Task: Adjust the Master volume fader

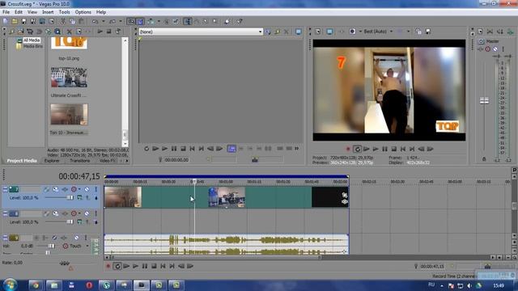Action: tap(484, 101)
